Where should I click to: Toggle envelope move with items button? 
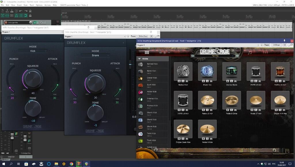[x=16, y=16]
